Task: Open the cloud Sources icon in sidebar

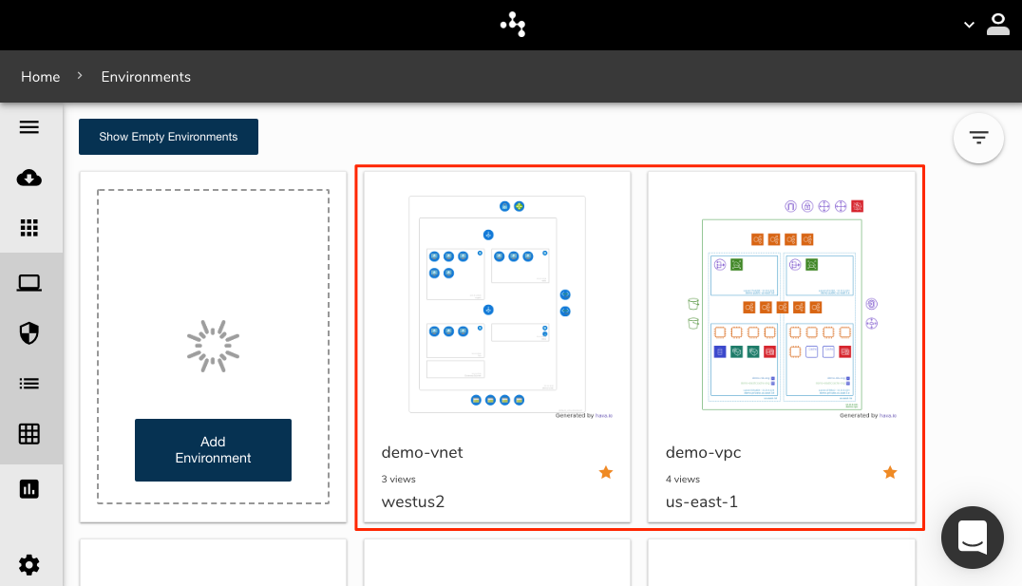Action: (29, 178)
